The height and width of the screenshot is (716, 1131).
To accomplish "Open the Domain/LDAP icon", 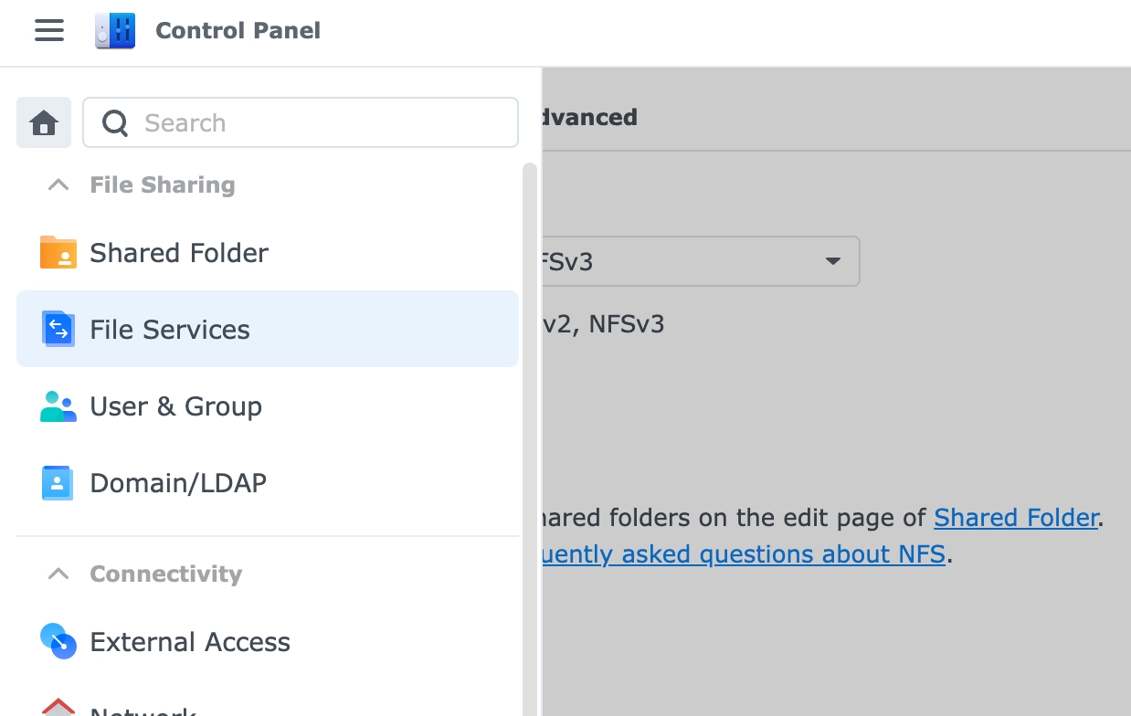I will point(58,482).
